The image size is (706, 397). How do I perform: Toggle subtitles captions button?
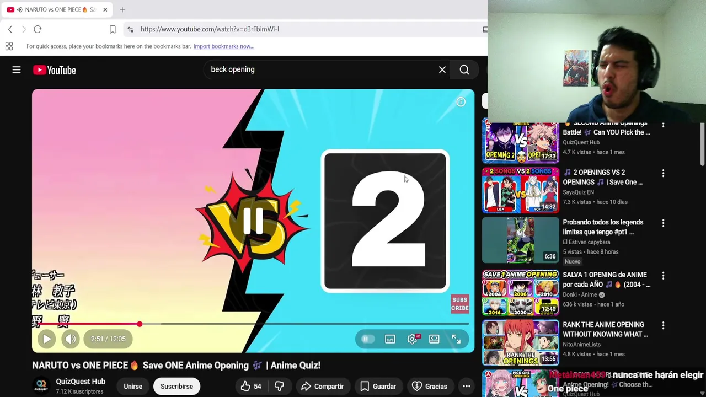[390, 339]
